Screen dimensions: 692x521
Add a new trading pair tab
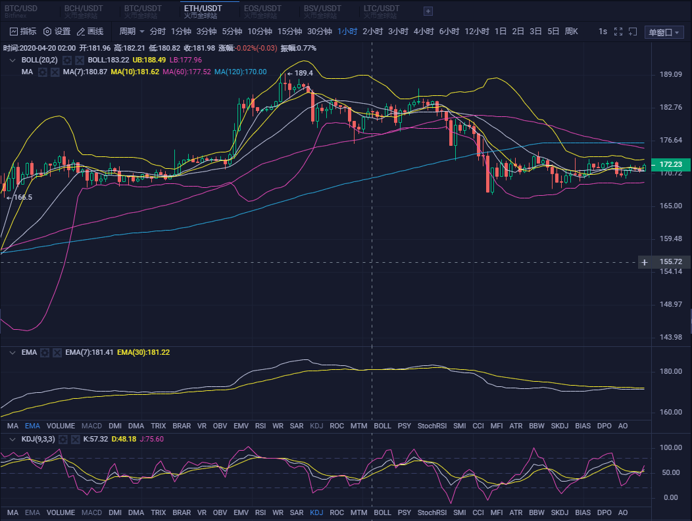point(428,11)
